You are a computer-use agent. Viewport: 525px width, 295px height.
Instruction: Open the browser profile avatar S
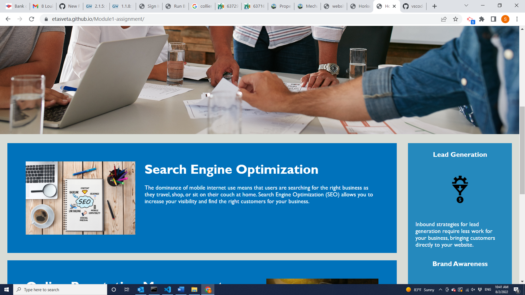(x=506, y=19)
